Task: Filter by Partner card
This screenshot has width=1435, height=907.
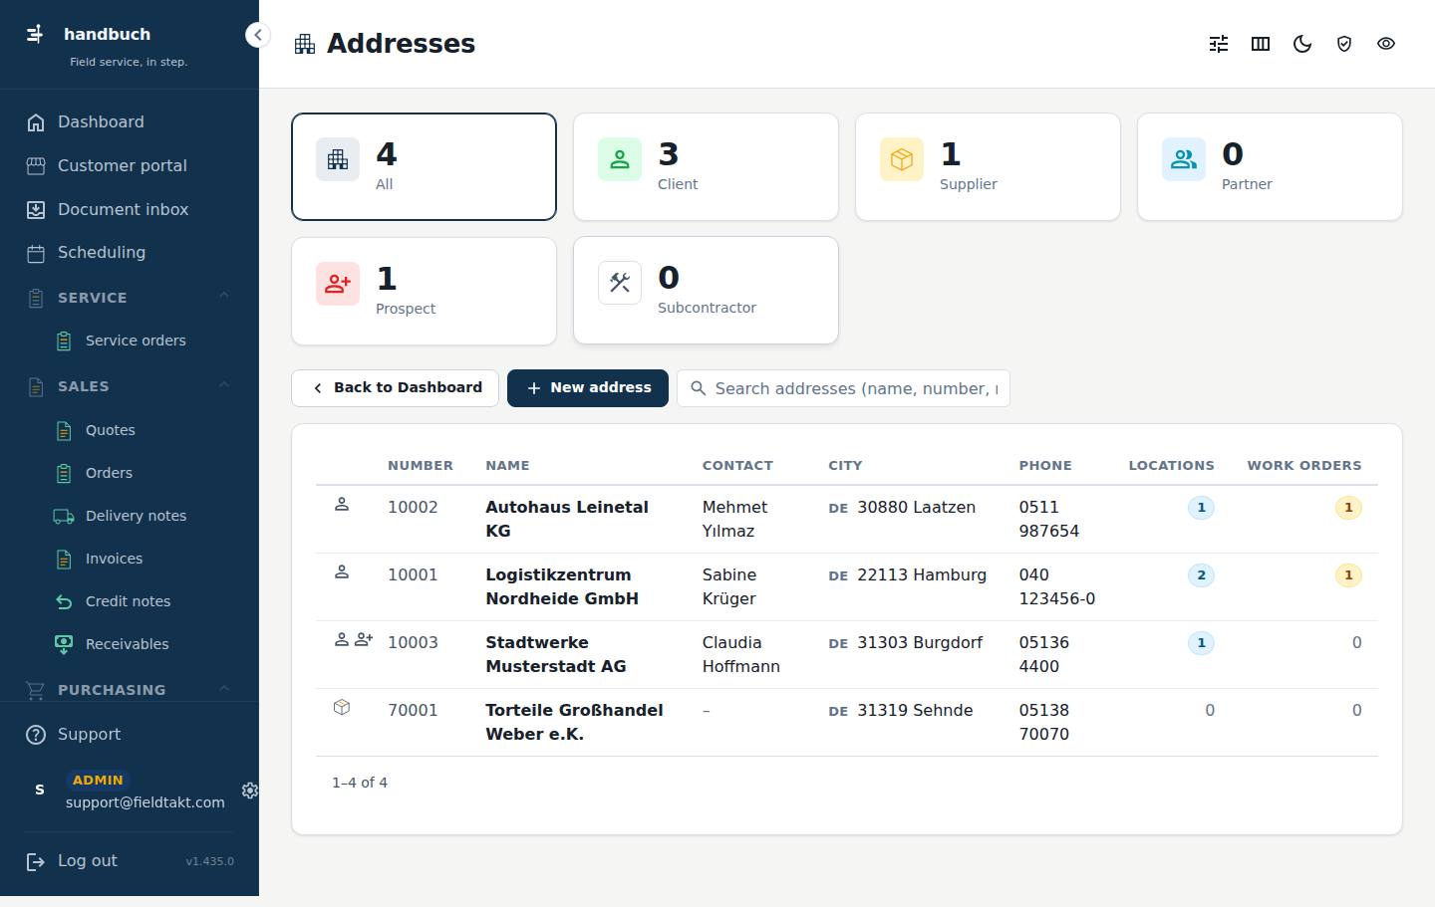Action: [1270, 166]
